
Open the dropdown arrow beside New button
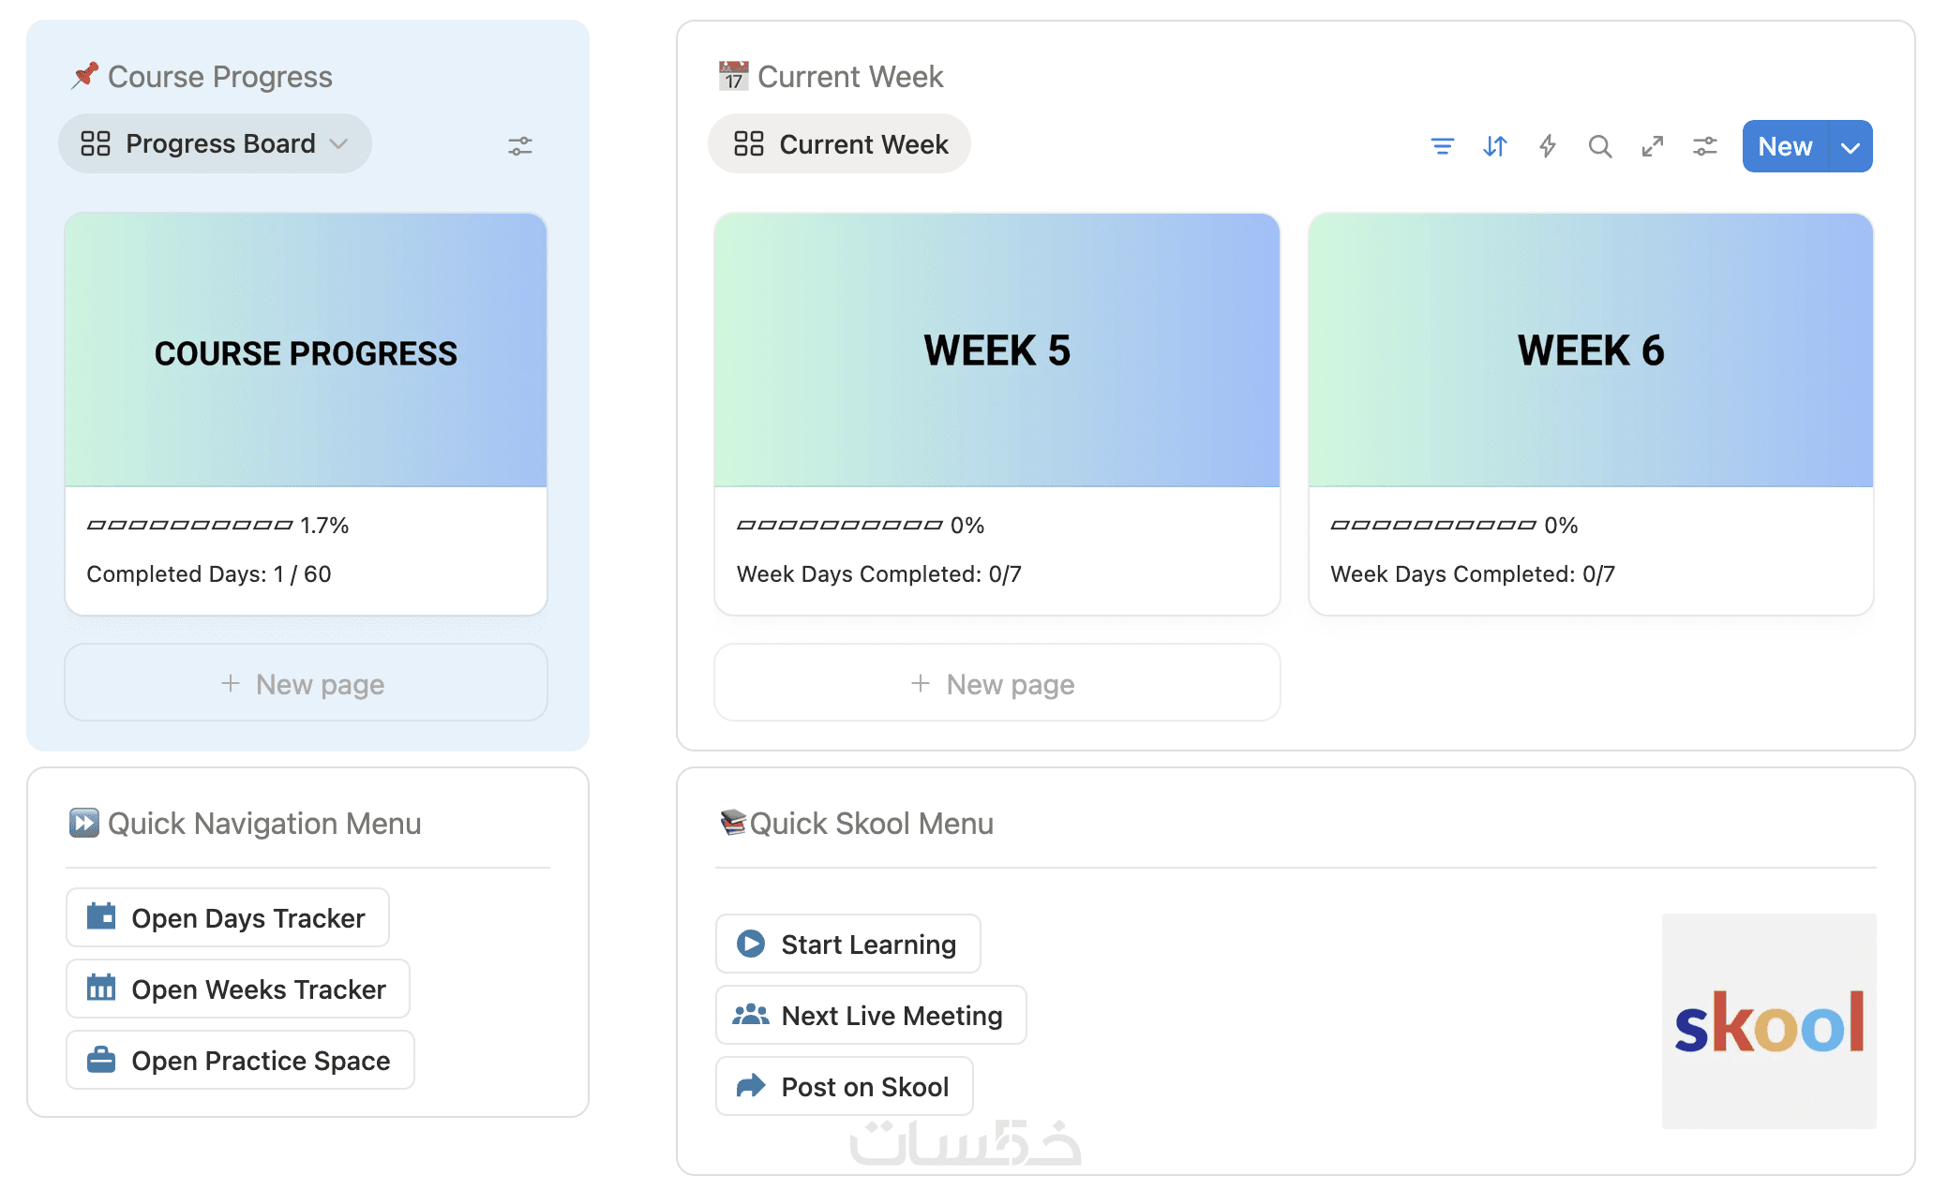pyautogui.click(x=1851, y=147)
